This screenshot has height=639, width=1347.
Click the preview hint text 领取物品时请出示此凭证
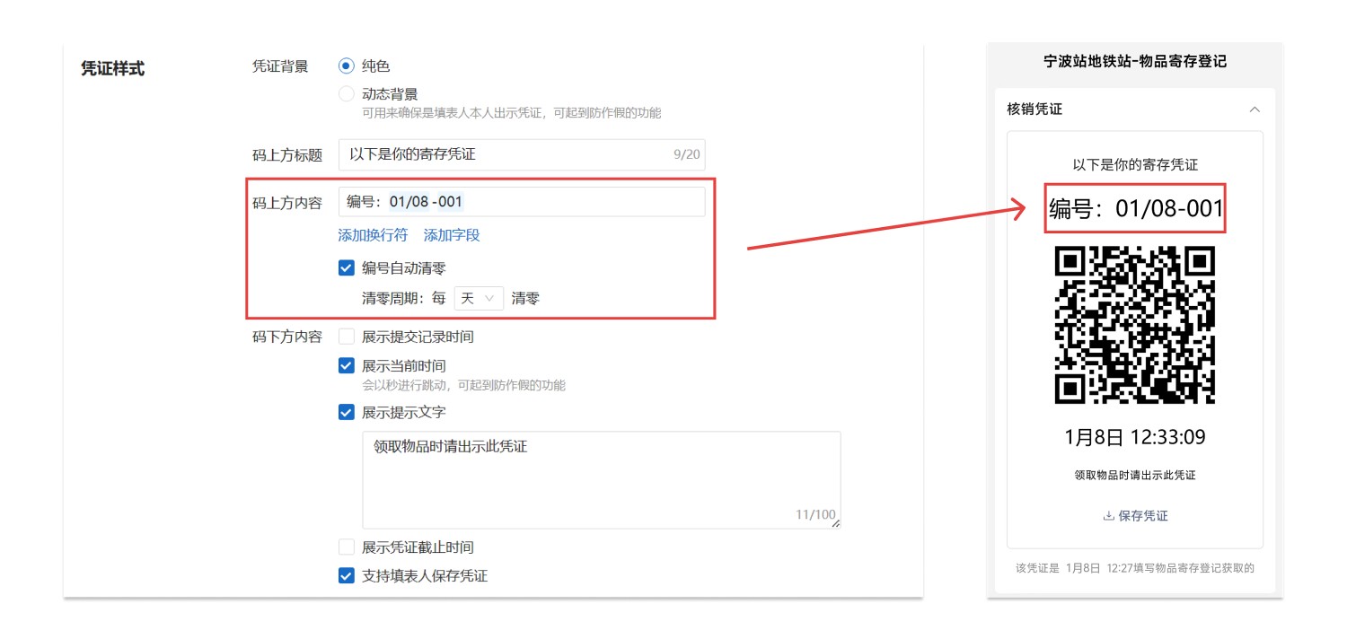pyautogui.click(x=1135, y=476)
